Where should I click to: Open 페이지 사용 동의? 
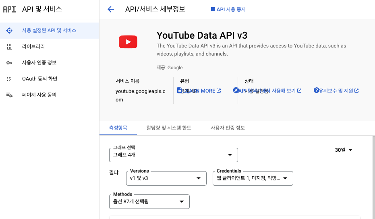[50, 95]
